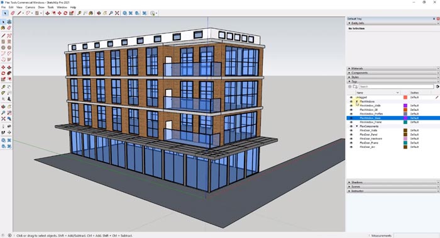Screen dimensions: 440x238
Task: Click the FlexDoor_Hardware color swatch
Action: click(x=405, y=139)
